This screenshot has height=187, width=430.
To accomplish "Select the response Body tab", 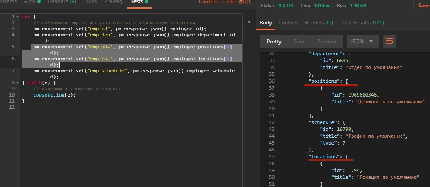I will [266, 23].
